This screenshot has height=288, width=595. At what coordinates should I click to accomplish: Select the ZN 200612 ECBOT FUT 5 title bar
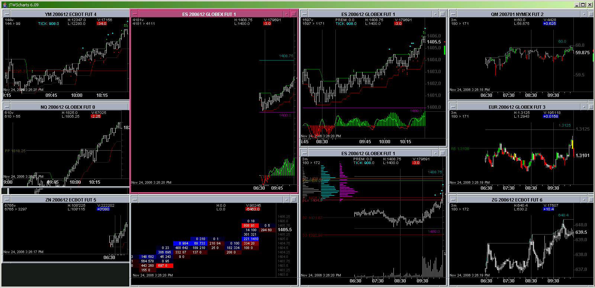coord(71,200)
